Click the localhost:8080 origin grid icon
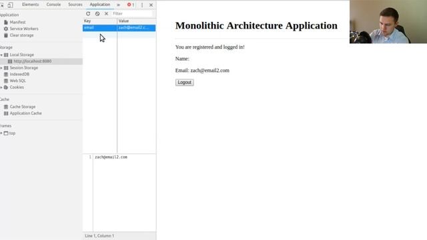The image size is (427, 240). pos(10,61)
